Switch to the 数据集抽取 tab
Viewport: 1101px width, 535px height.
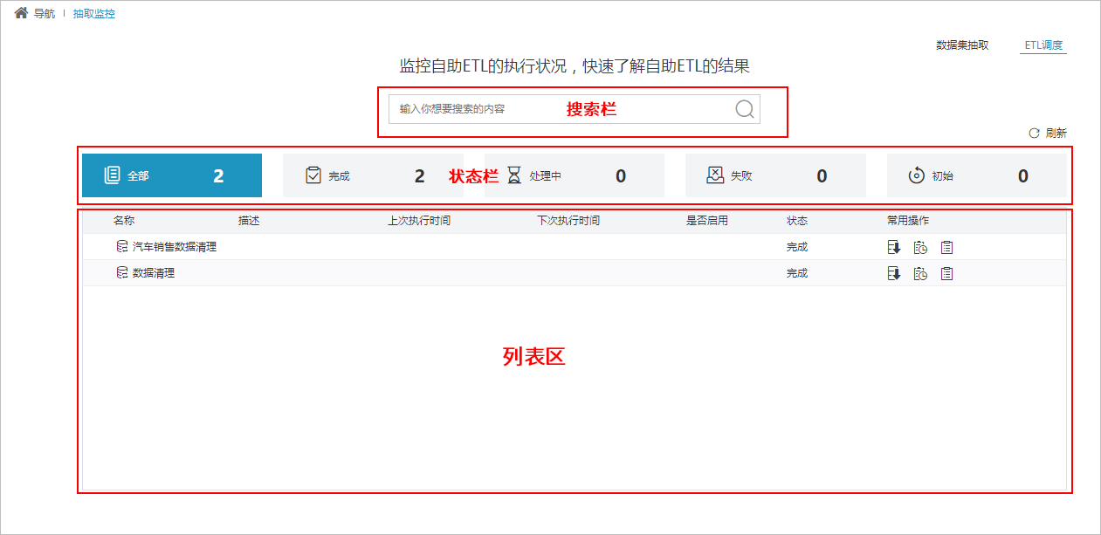tap(962, 45)
